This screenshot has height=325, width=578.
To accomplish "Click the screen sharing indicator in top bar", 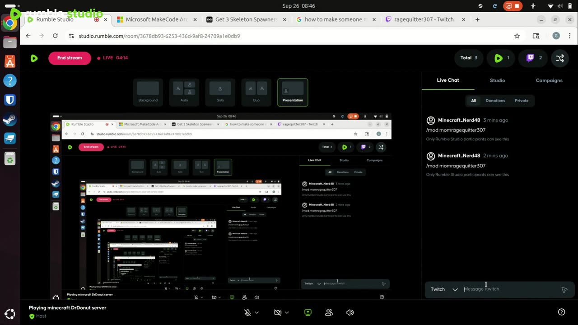I will (x=513, y=6).
